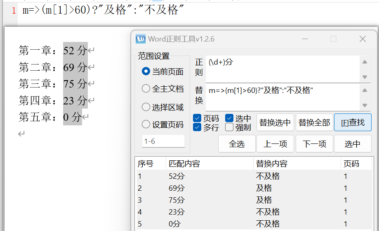
Task: Click 第一章 line in the document
Action: [x=56, y=51]
